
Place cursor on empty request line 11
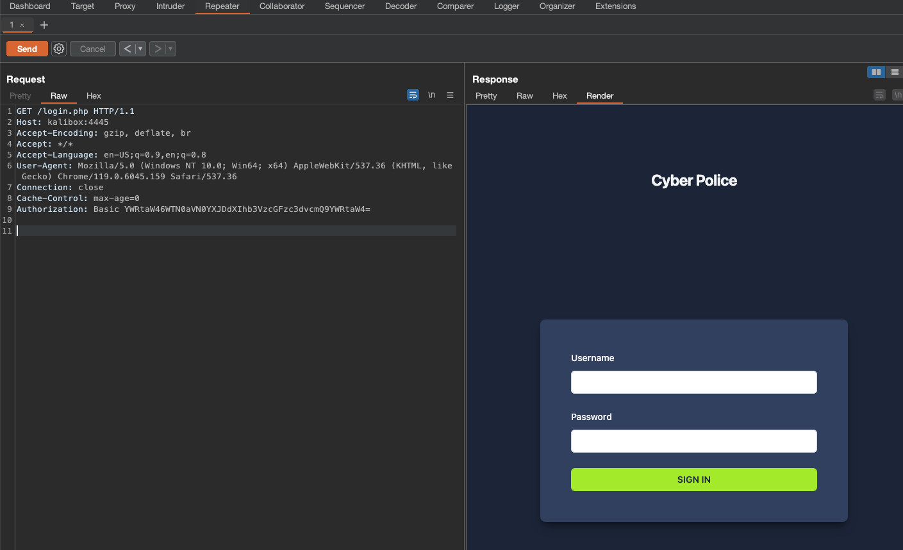[236, 231]
